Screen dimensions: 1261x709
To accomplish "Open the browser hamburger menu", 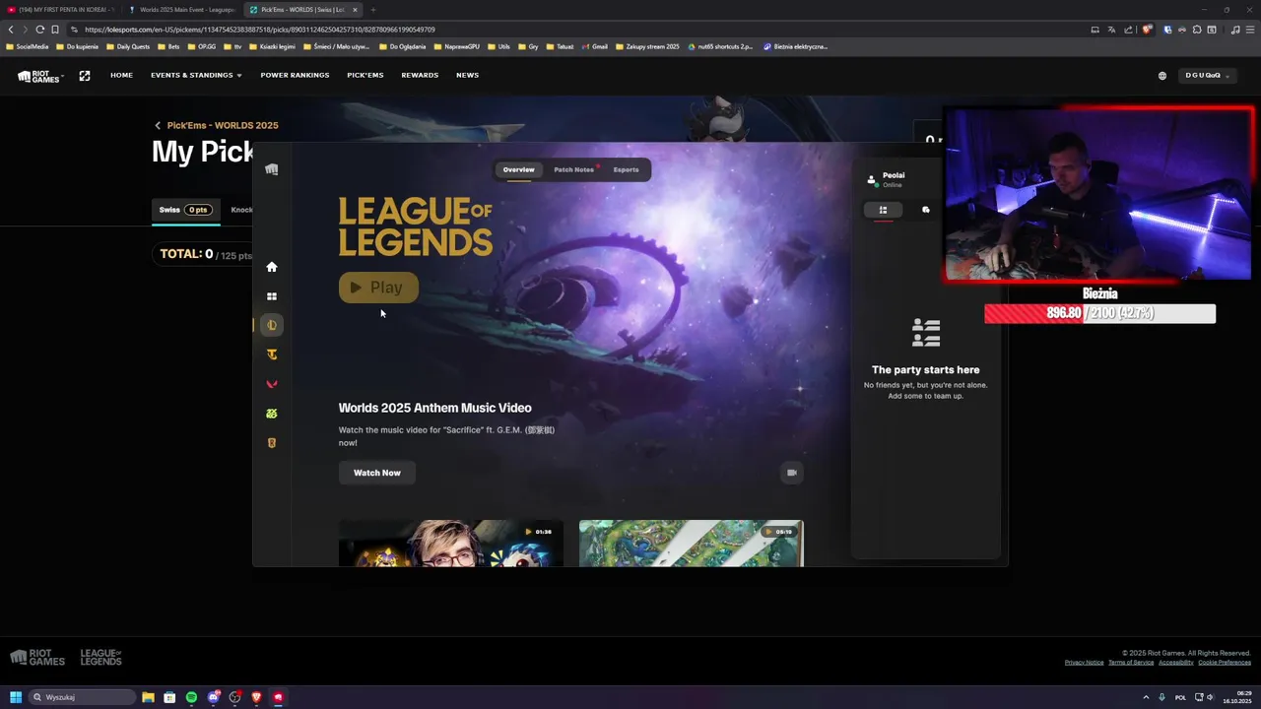I will tap(1250, 30).
